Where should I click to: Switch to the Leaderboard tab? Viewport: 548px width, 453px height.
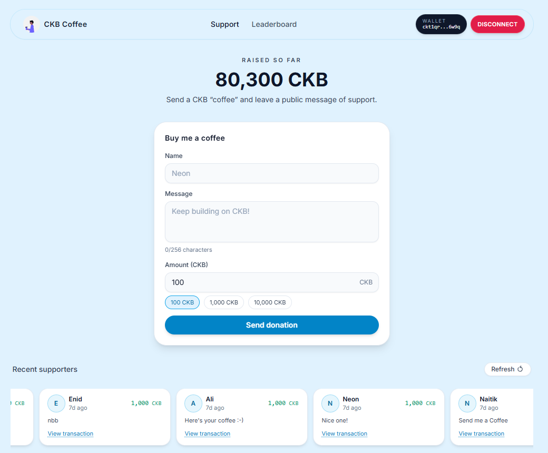point(274,24)
